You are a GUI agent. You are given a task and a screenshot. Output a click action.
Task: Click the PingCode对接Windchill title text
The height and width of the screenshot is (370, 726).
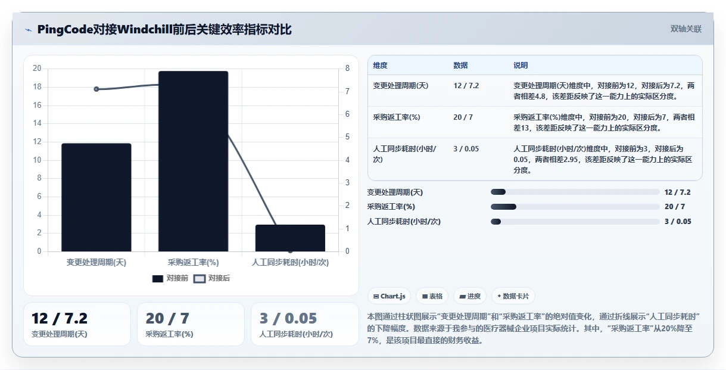164,30
